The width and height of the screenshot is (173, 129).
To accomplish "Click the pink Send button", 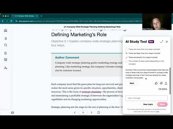I will point(162,104).
